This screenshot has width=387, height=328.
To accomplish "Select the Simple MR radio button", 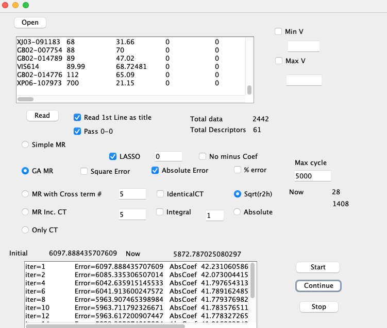I will [x=25, y=145].
